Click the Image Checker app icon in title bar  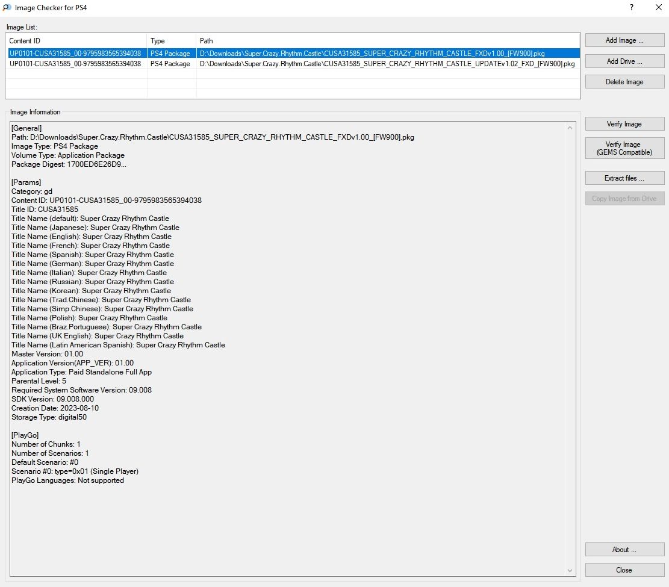[7, 8]
